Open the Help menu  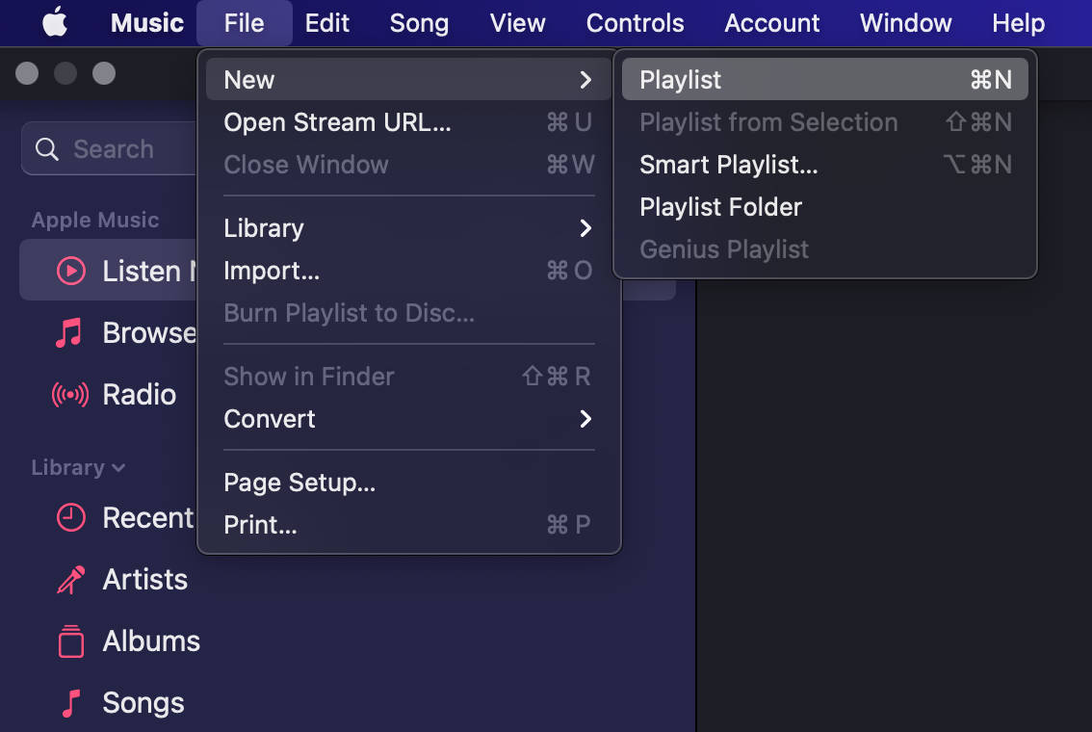tap(1018, 23)
